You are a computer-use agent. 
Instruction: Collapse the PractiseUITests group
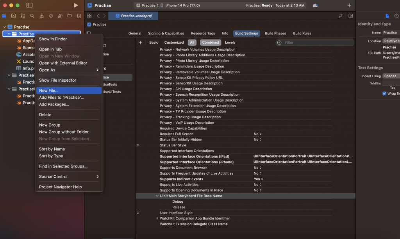(x=9, y=89)
